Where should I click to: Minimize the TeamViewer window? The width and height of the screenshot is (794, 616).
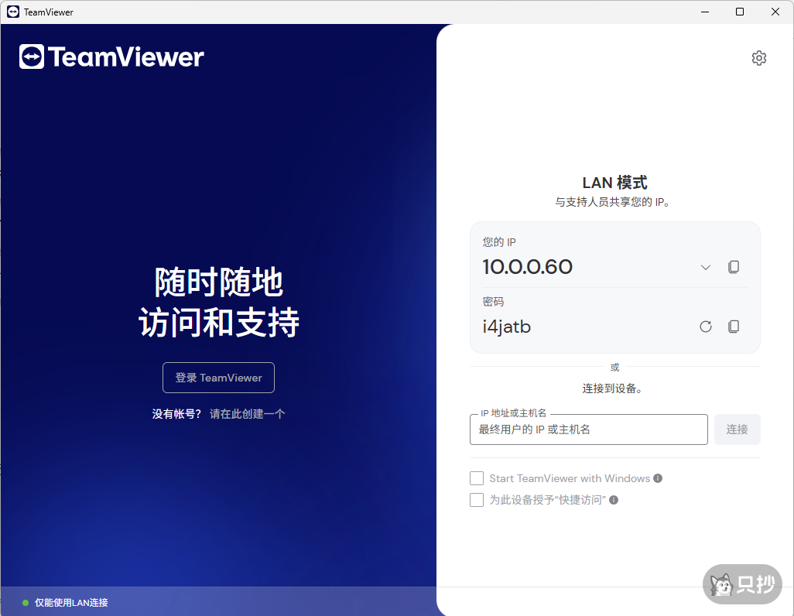(705, 12)
